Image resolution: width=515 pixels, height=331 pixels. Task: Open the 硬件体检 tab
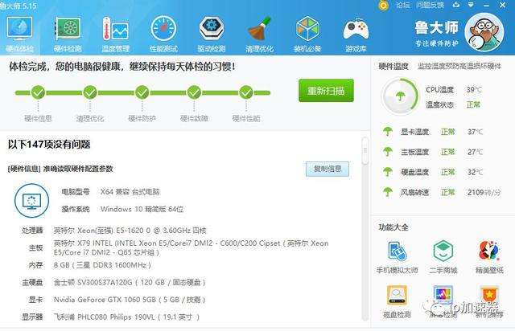[19, 34]
